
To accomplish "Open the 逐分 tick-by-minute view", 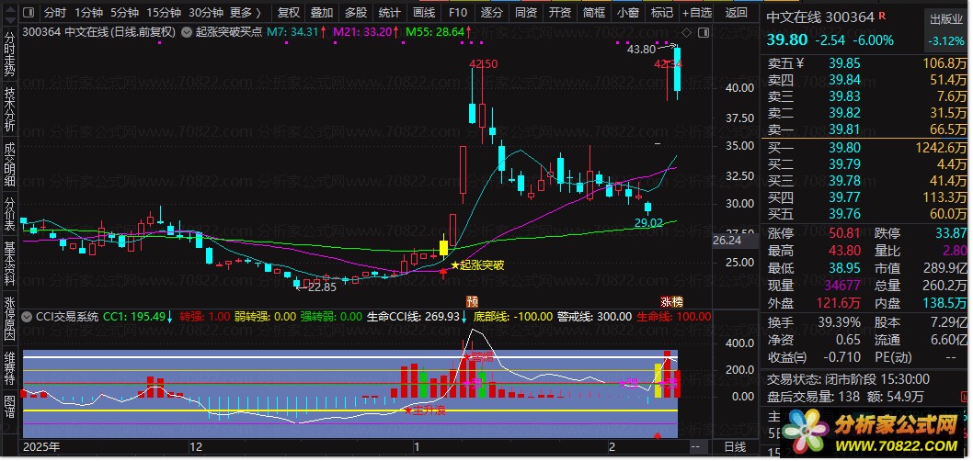I will tap(491, 12).
